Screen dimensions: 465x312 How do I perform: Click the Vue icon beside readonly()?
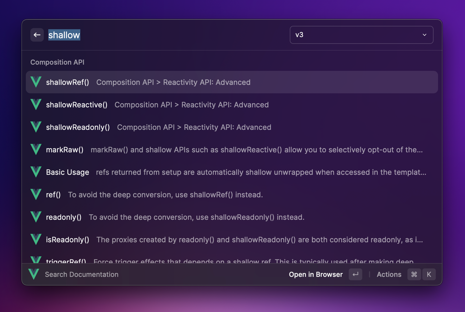coord(36,217)
